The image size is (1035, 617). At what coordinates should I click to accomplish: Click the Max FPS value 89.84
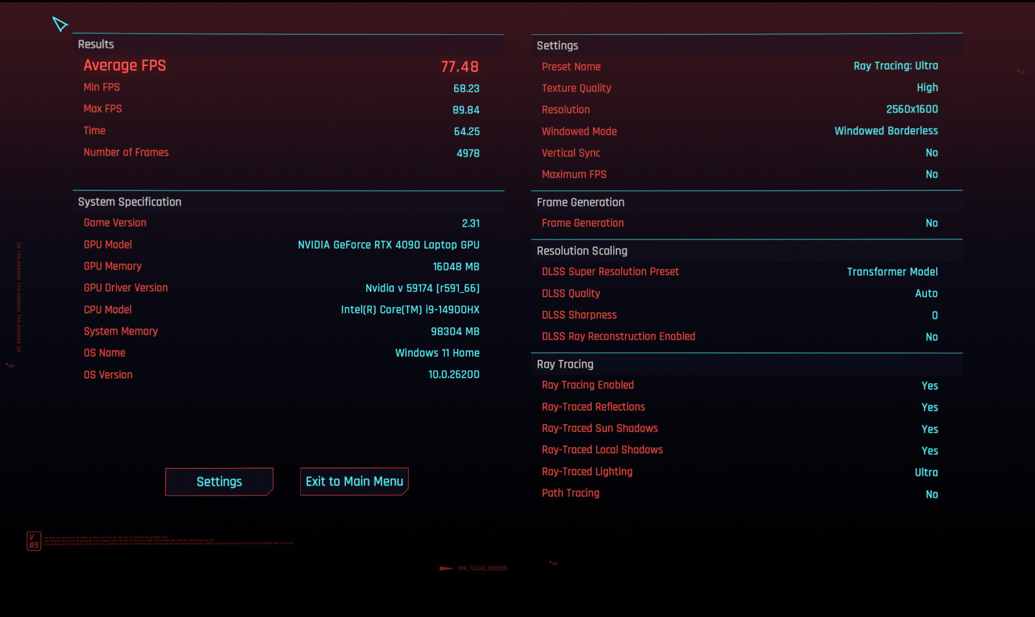466,110
